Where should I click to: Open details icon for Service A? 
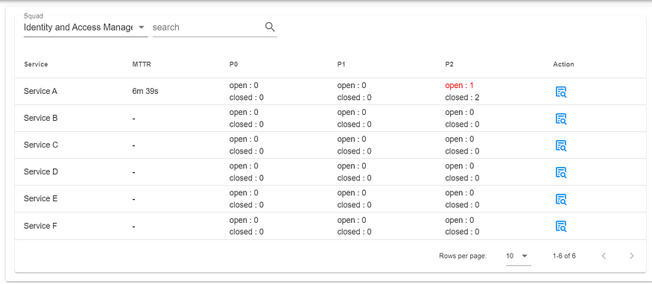tap(561, 92)
